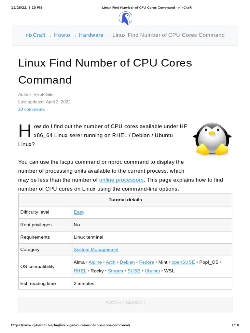Screen dimensions: 250x333
Task: Select the Alpine OS link
Action: tap(95, 262)
